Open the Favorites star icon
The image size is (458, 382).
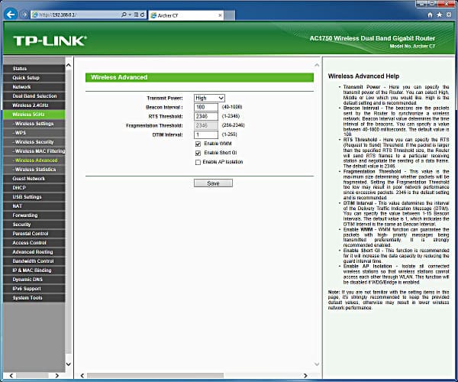pyautogui.click(x=440, y=15)
